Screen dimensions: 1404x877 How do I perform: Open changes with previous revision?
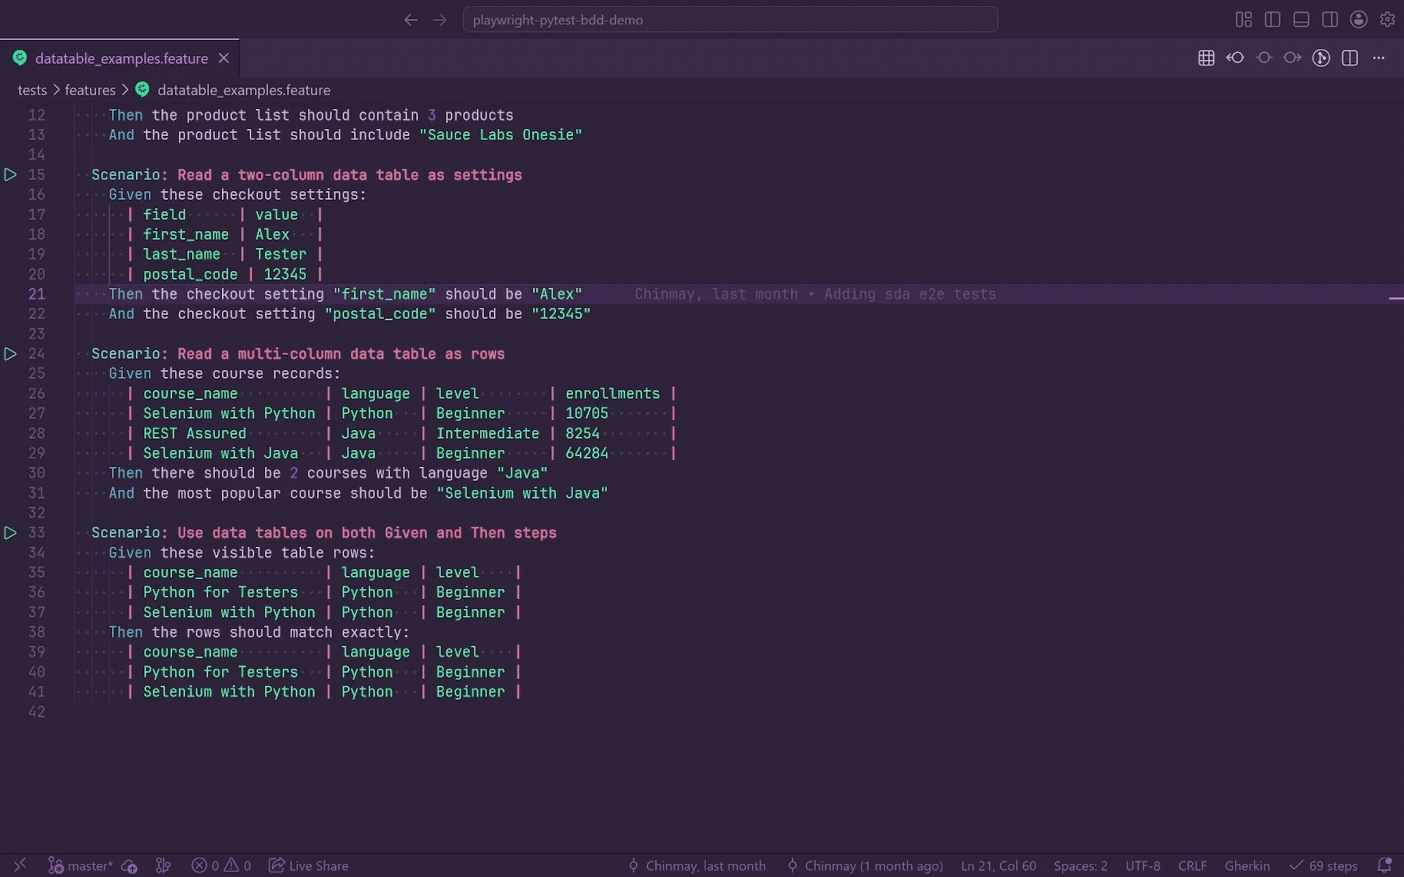click(x=1235, y=58)
